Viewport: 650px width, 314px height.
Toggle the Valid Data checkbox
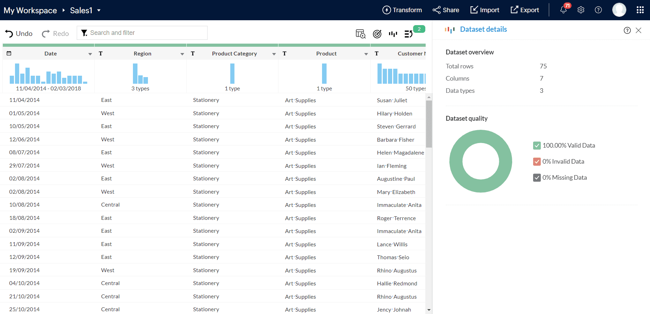pos(537,145)
